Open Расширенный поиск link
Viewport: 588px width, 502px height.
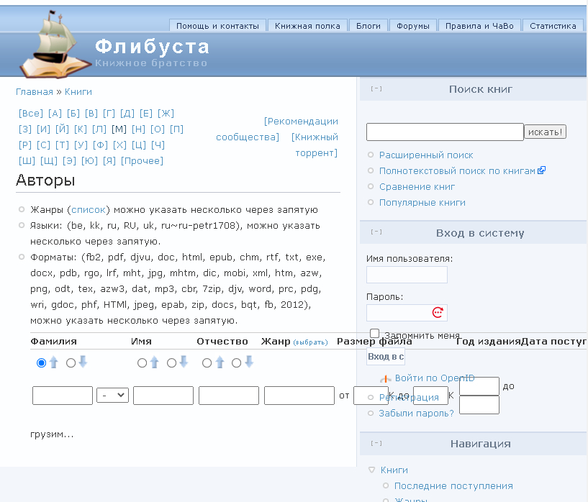click(x=426, y=155)
